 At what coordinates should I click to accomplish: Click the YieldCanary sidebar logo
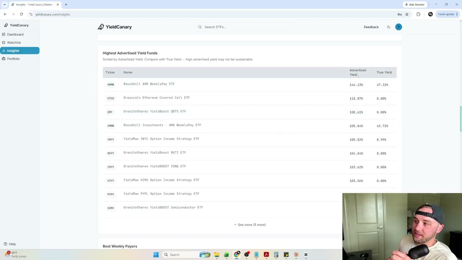coord(16,25)
